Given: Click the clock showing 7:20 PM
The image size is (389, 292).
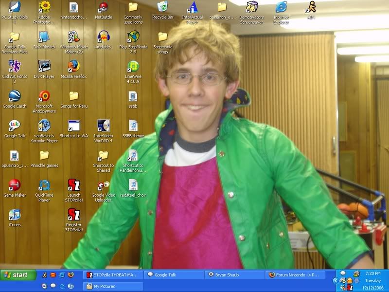Looking at the screenshot, I should pyautogui.click(x=373, y=274).
